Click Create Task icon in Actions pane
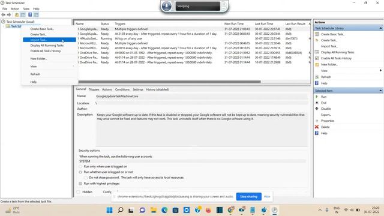The image size is (384, 216). tap(317, 40)
